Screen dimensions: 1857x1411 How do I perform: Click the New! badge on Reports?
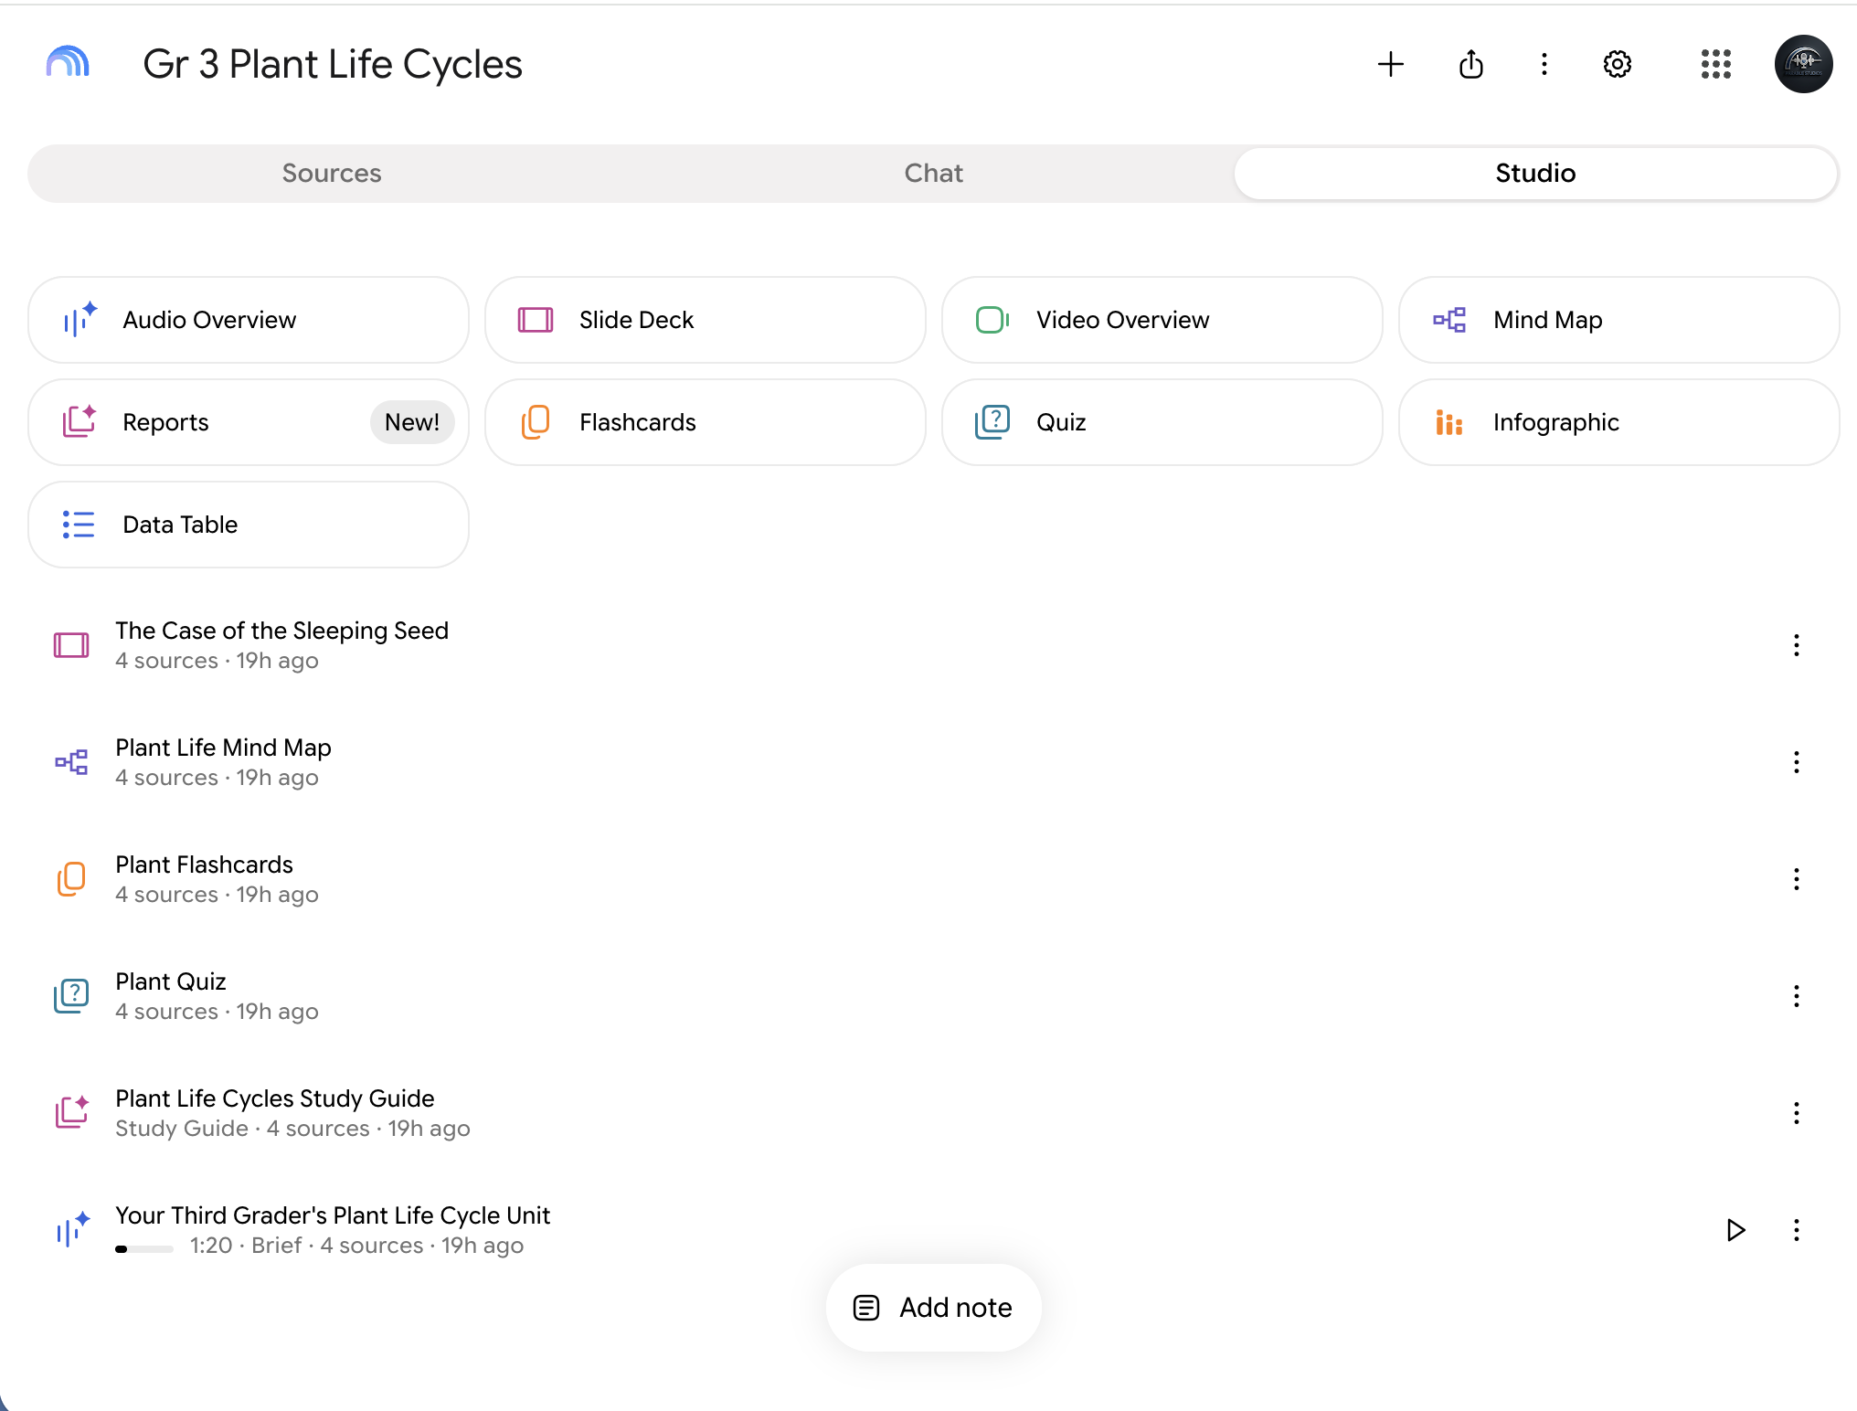click(412, 422)
